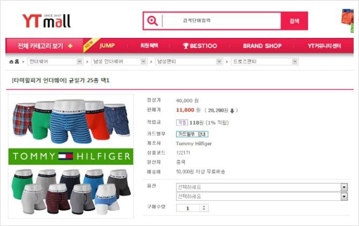
Task: Click the 검색 search button
Action: 295,21
